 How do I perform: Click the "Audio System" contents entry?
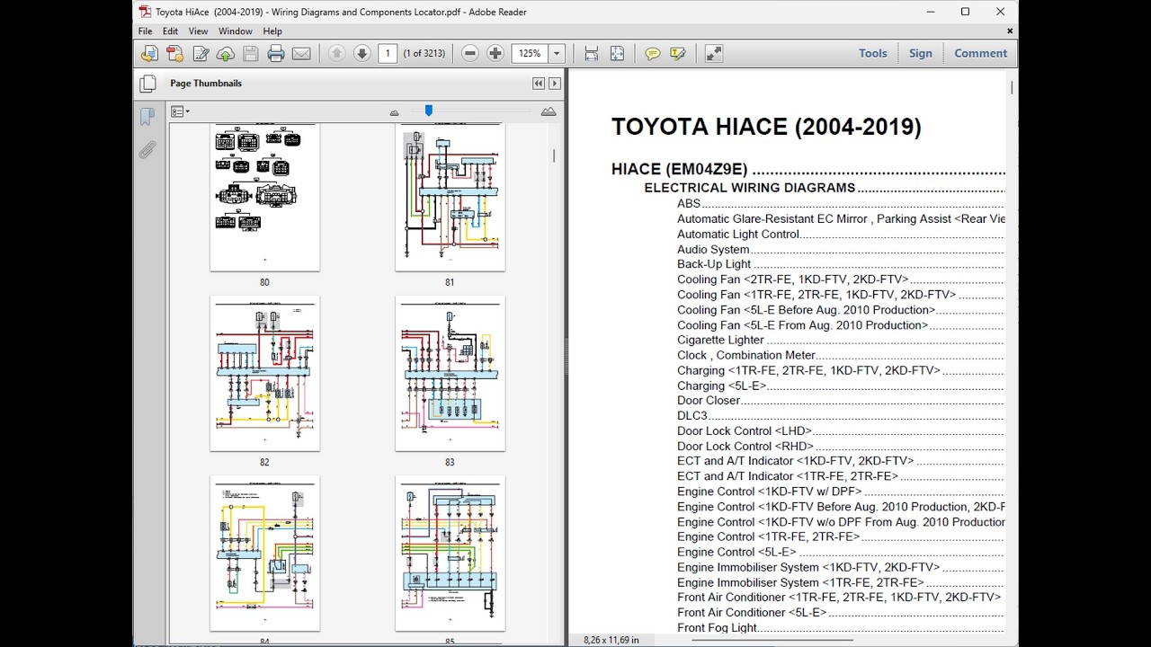713,249
